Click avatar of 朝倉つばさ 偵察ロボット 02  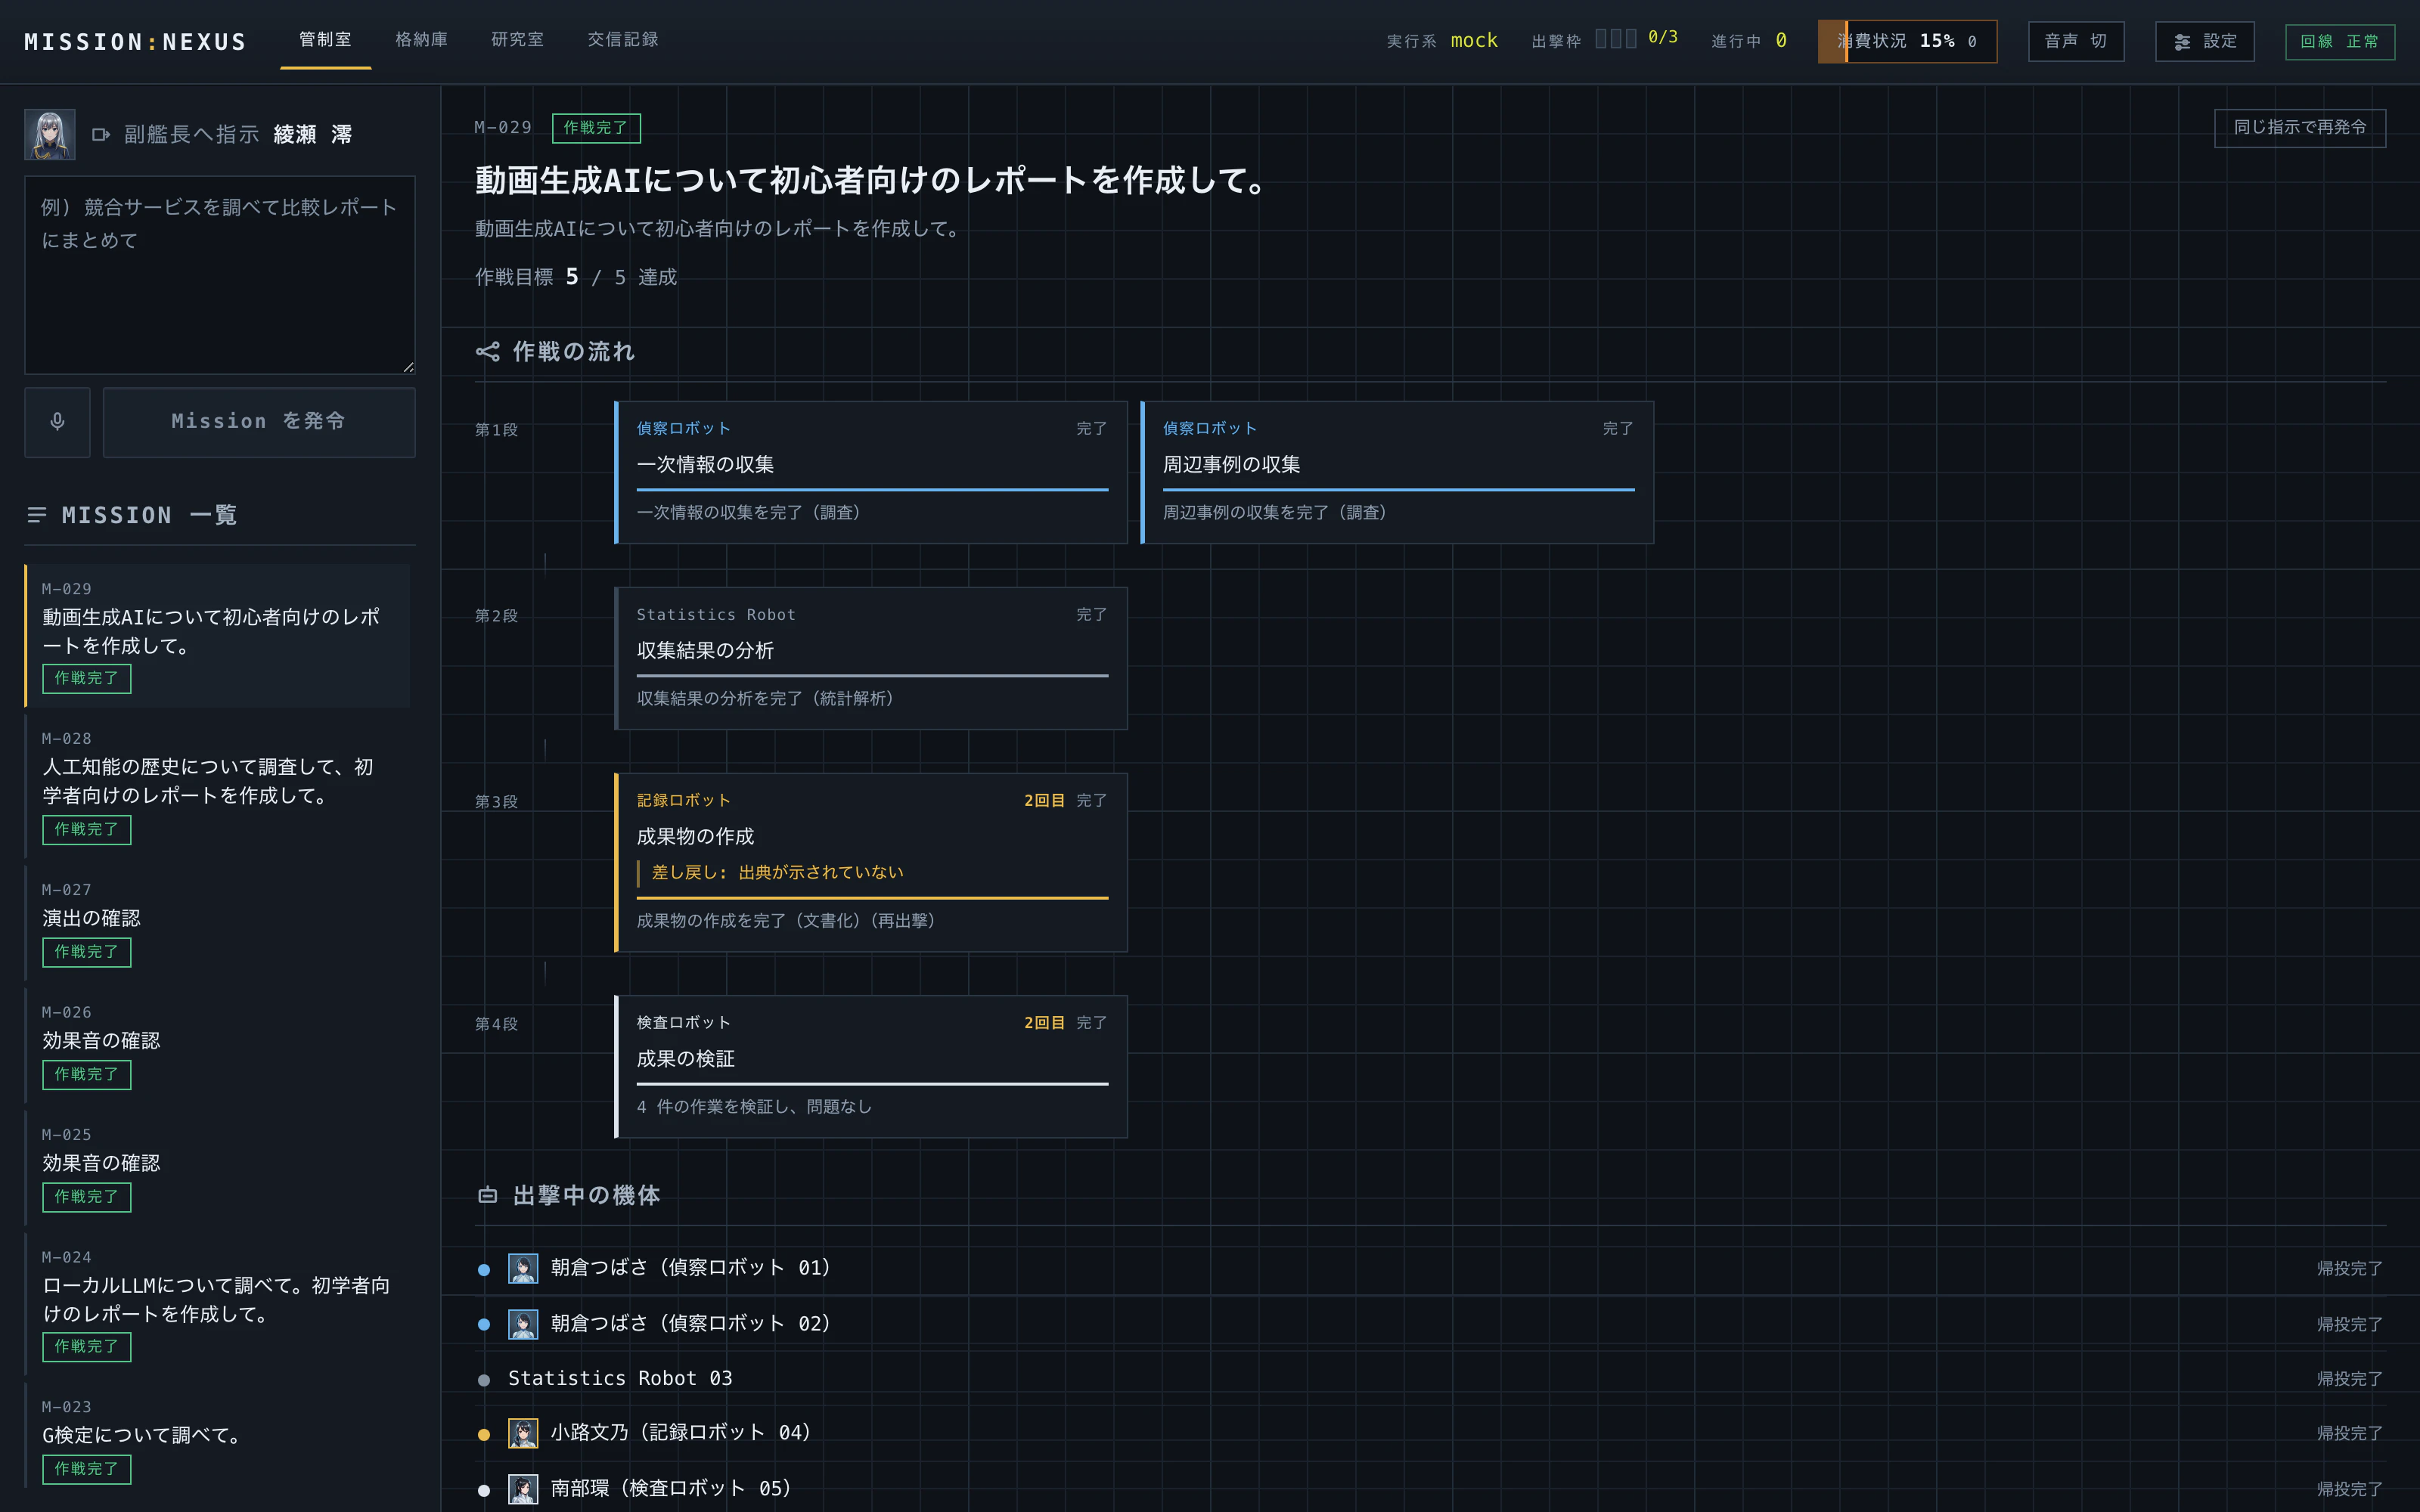pyautogui.click(x=523, y=1324)
